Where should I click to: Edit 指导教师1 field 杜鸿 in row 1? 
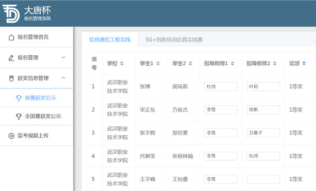pyautogui.click(x=221, y=87)
